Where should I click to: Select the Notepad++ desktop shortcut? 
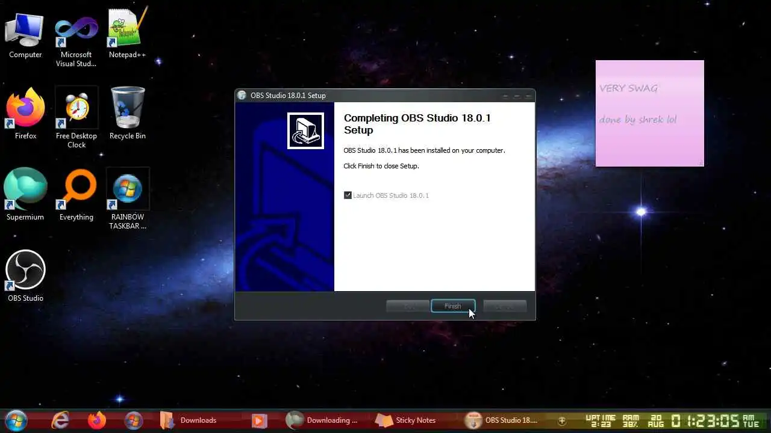127,34
